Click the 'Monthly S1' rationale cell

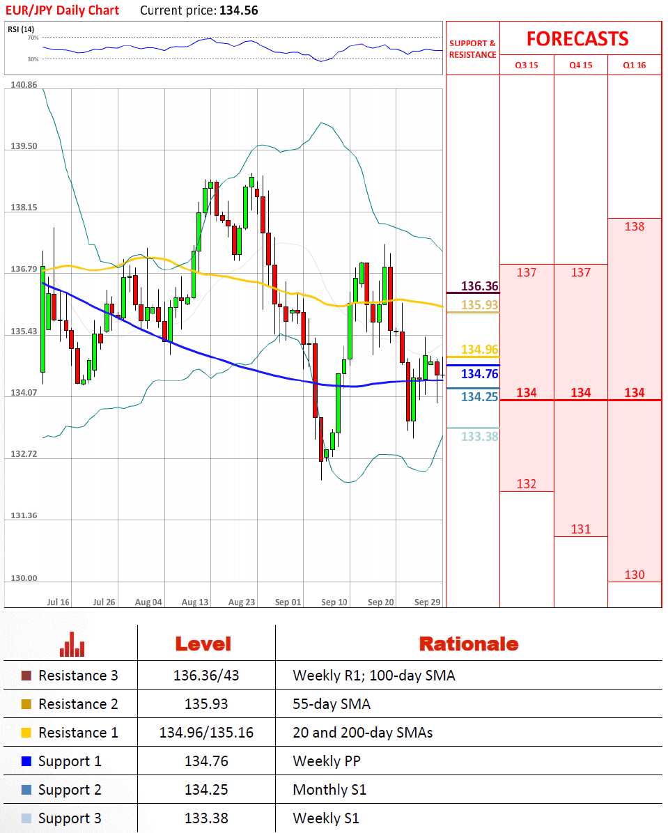click(329, 790)
